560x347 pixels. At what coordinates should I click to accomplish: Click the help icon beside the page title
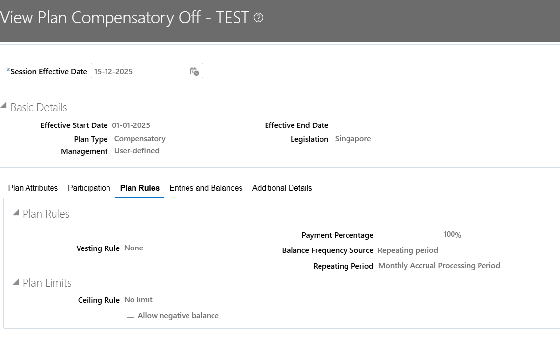coord(259,18)
